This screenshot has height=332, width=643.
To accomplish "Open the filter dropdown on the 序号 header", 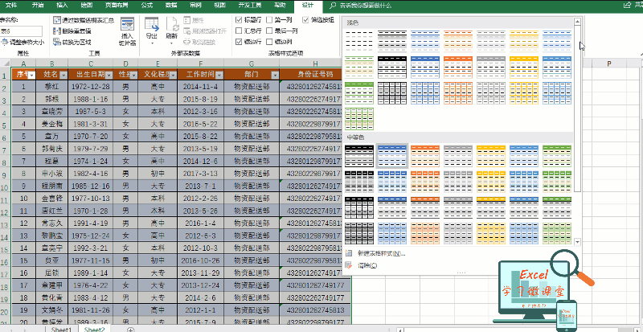I will 31,75.
